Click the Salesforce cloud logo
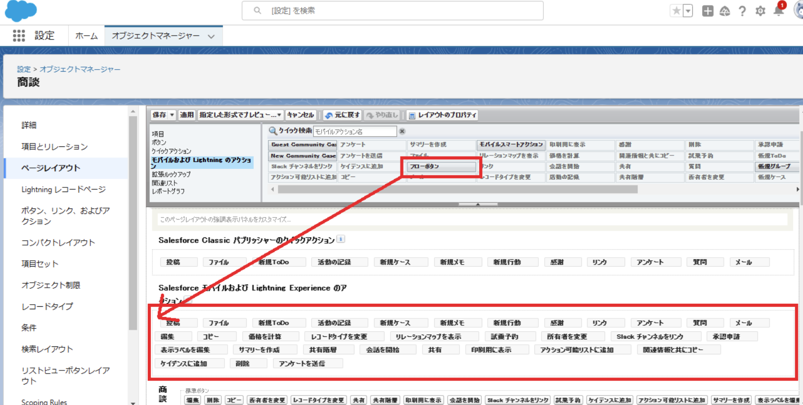This screenshot has width=803, height=405. pyautogui.click(x=21, y=11)
